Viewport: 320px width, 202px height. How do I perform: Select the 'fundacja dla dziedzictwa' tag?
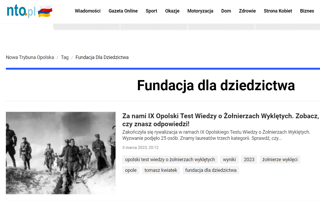[211, 170]
